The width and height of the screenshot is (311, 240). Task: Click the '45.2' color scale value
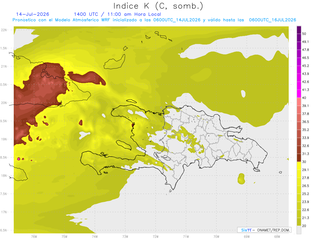pos(306,66)
